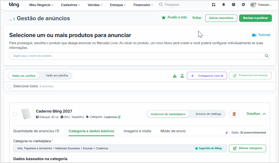Click the edit icon next to Categoria: Cadernos
Viewport: 279px width, 163px height.
pyautogui.click(x=119, y=117)
